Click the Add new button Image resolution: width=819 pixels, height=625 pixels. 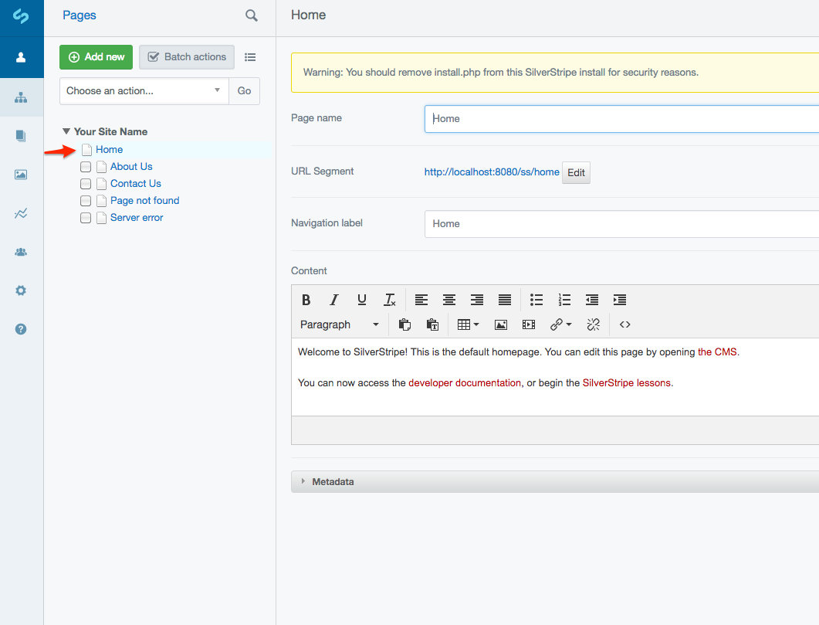coord(96,57)
